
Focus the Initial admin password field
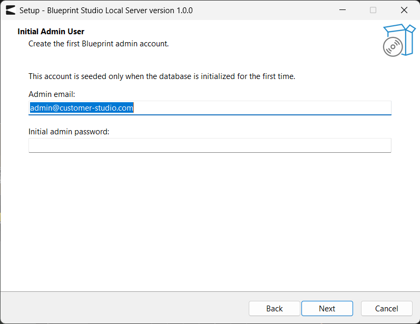[x=210, y=145]
